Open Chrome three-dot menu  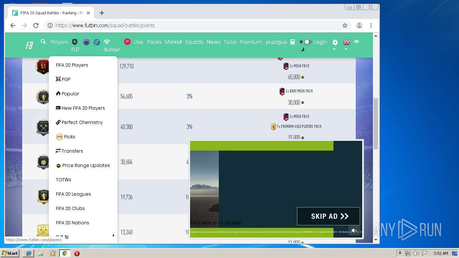[371, 25]
